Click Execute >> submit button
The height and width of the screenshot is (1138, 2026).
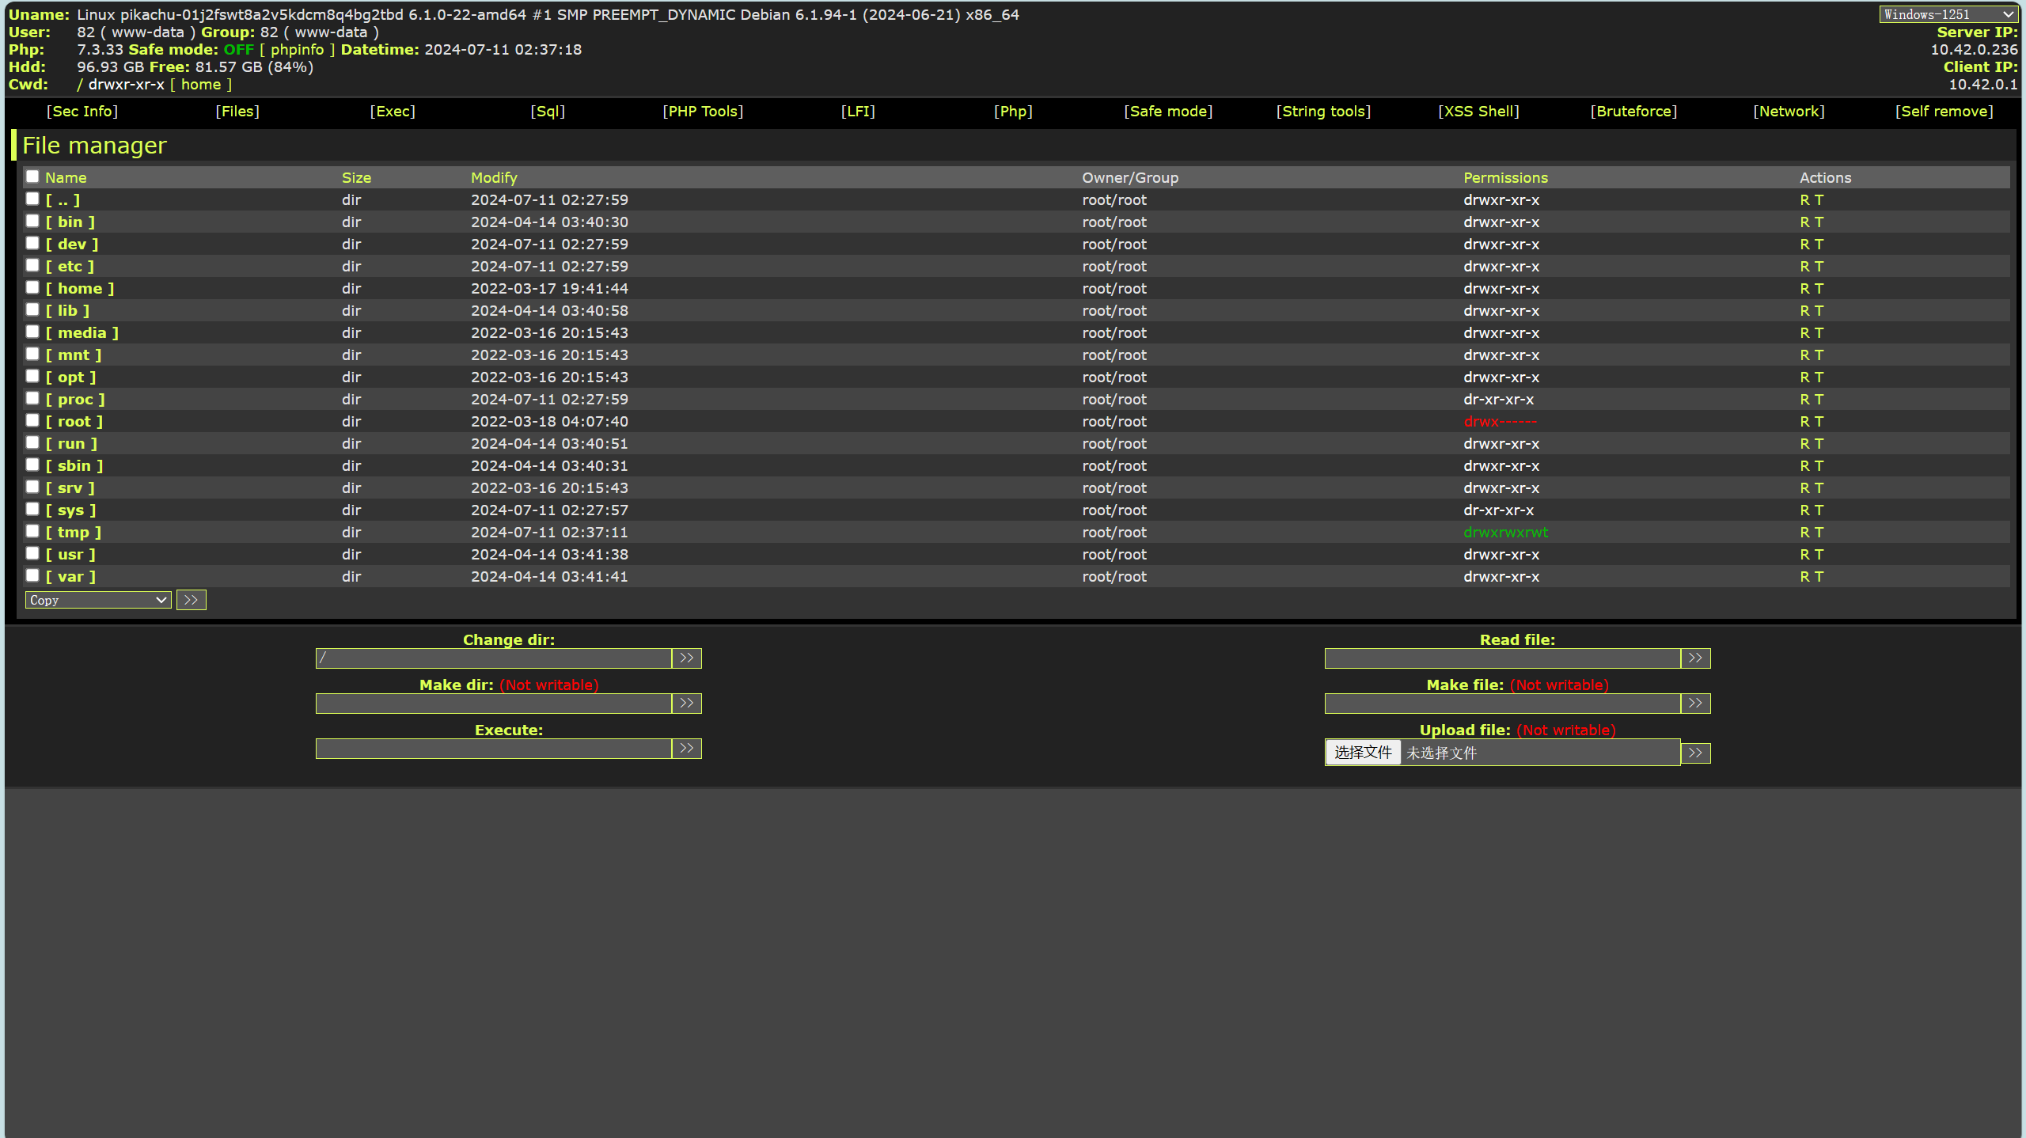coord(688,747)
